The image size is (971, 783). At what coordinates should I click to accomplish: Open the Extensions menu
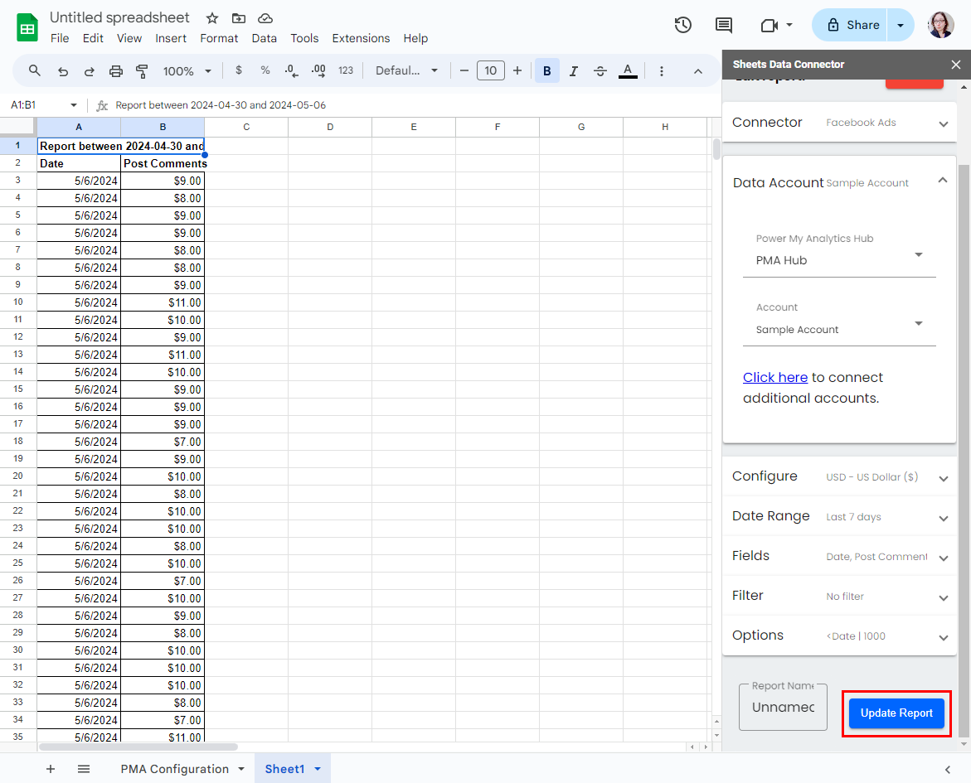click(361, 38)
